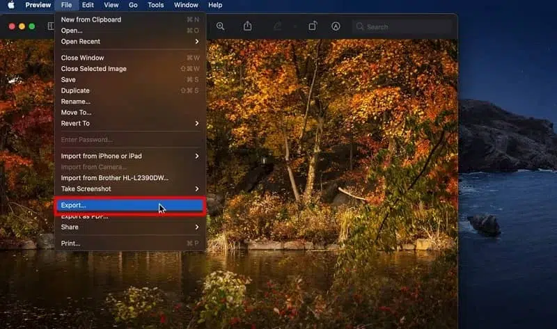Viewport: 557px width, 329px height.
Task: Click the disabled Enter Password… item
Action: tap(130, 140)
